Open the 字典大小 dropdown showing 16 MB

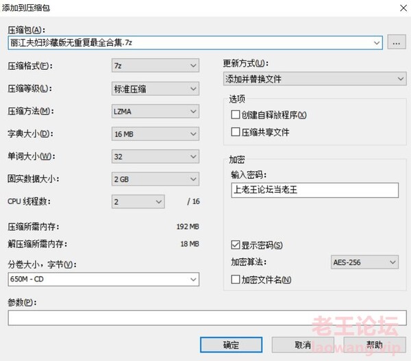tap(155, 134)
